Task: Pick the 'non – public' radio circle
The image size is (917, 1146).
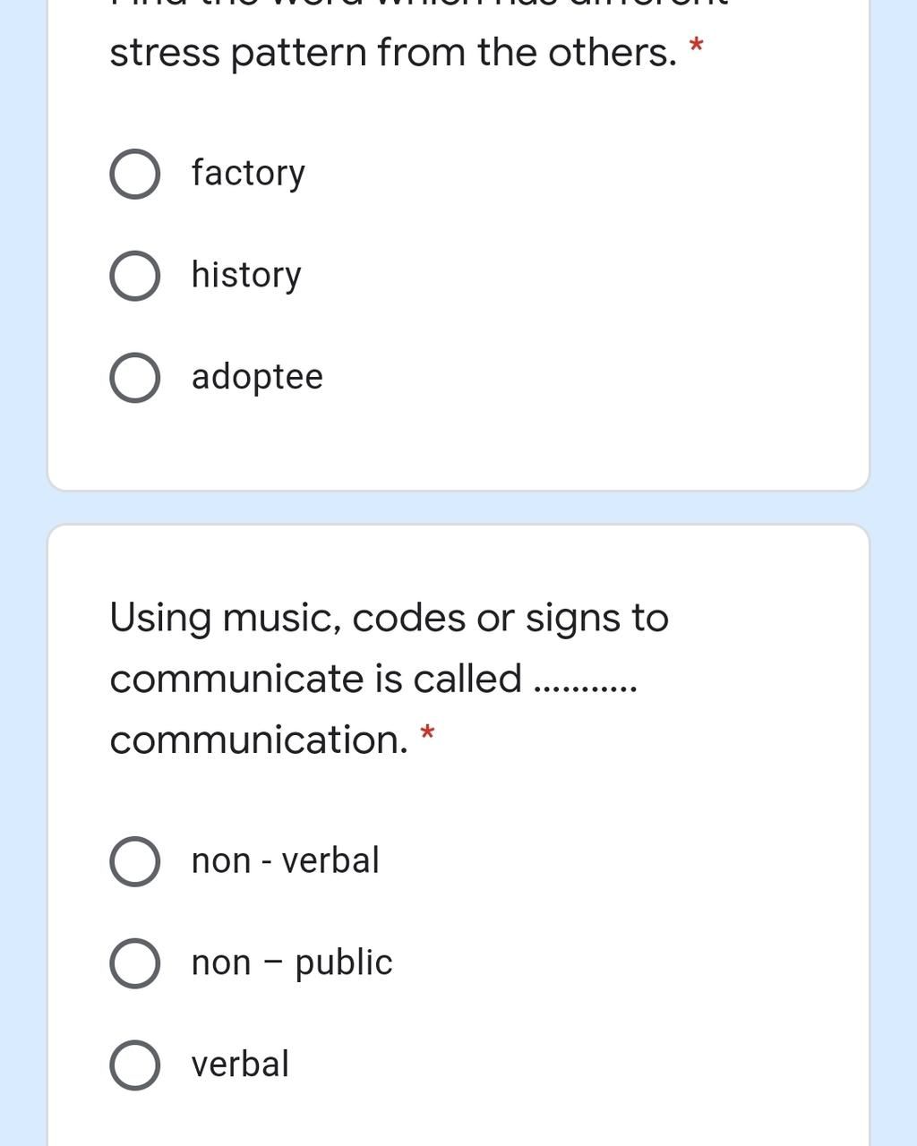Action: point(135,964)
